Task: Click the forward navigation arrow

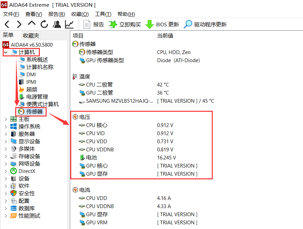Action: [19, 24]
